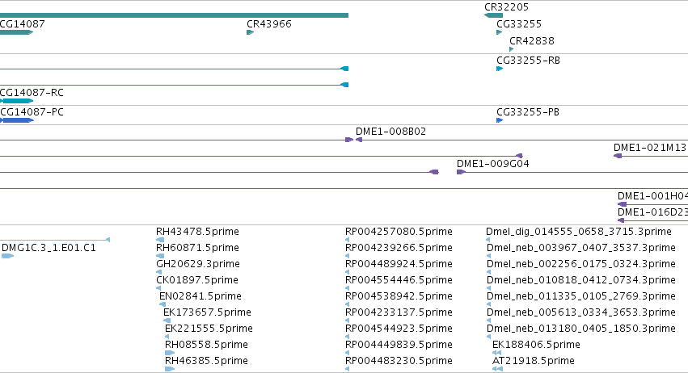Viewport: 688px width, 373px height.
Task: Select the CR43966 gene label
Action: coord(269,23)
